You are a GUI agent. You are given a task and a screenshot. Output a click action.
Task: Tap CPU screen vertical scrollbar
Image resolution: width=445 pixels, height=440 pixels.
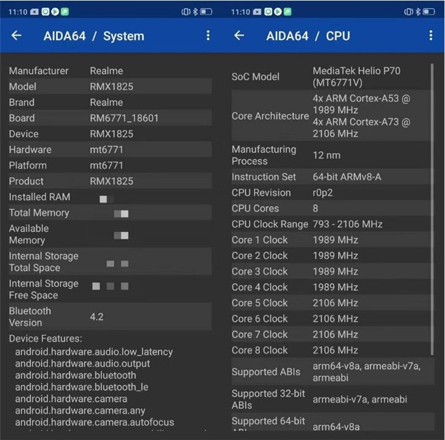click(432, 209)
